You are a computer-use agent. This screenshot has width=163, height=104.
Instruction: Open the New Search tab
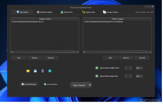point(22,12)
